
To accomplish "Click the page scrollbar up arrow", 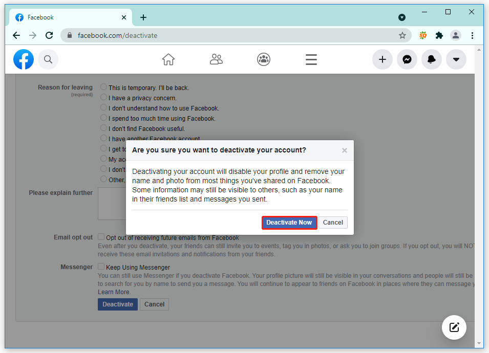I will [x=479, y=50].
